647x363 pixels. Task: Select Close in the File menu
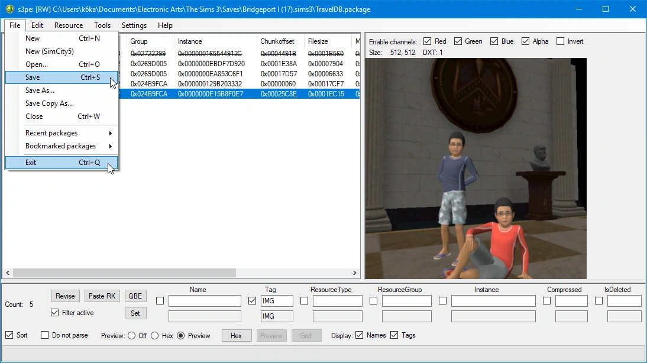[x=62, y=116]
